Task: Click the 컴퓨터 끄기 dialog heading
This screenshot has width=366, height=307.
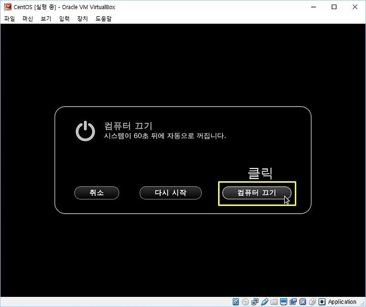Action: 128,126
